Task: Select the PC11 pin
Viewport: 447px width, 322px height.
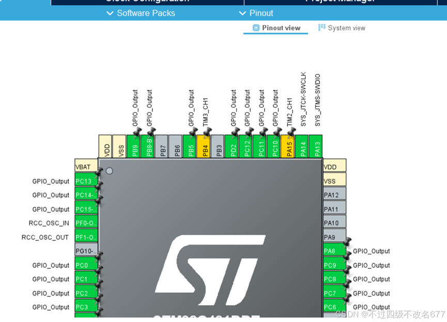Action: point(260,147)
